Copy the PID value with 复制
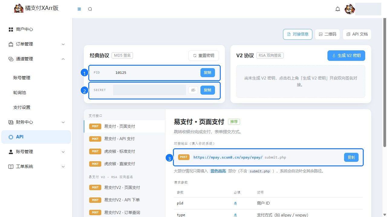 pos(208,73)
